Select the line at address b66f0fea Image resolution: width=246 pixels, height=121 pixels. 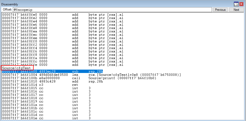point(63,31)
